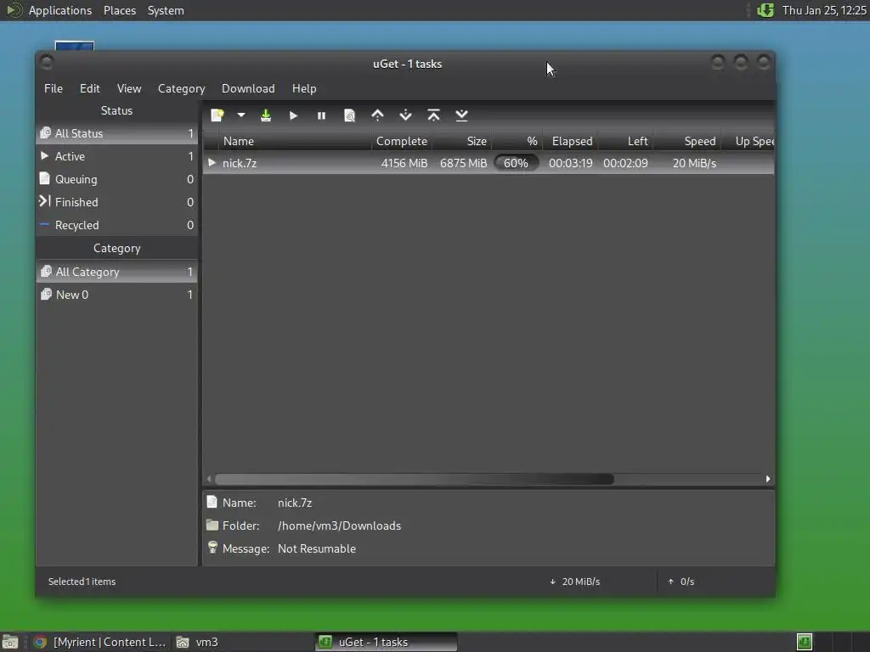Sort by the Size column header
Viewport: 870px width, 652px height.
[462, 142]
